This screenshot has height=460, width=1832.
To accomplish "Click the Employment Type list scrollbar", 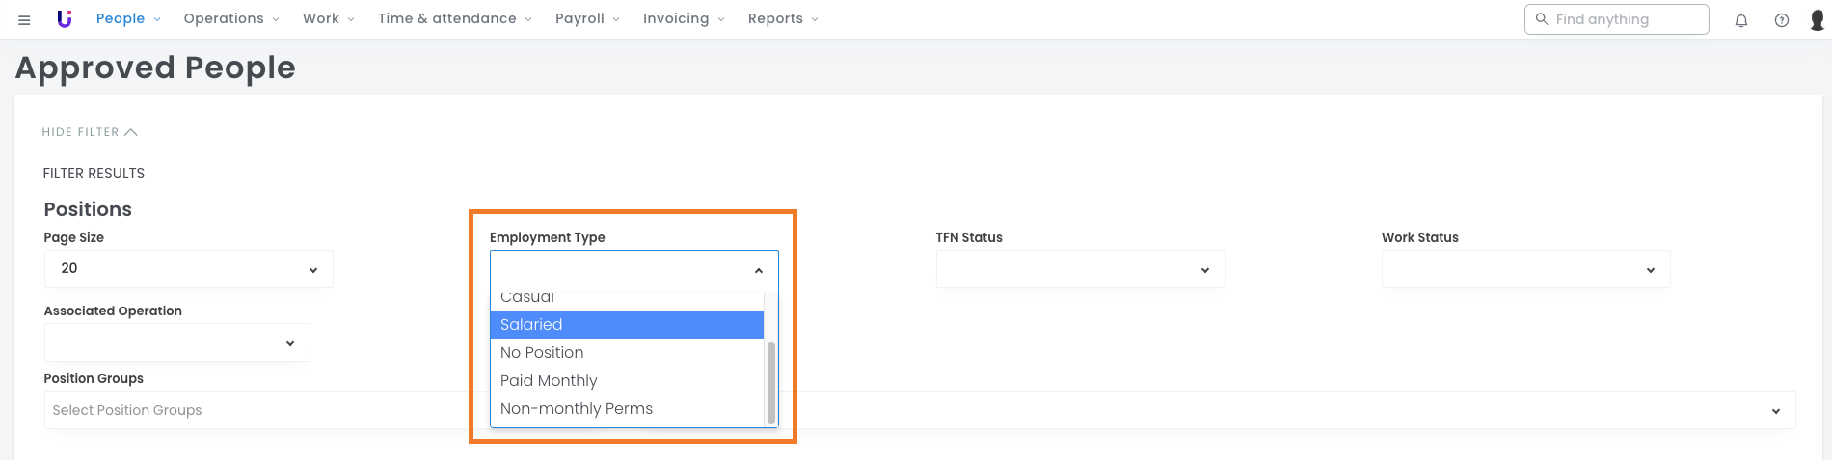I will coord(770,381).
